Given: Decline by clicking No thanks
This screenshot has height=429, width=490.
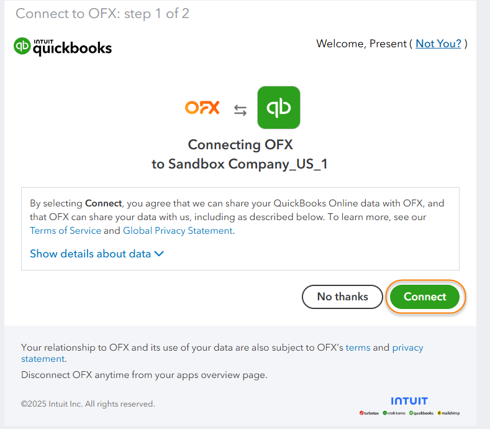Looking at the screenshot, I should click(342, 297).
